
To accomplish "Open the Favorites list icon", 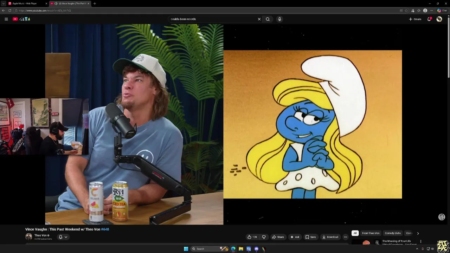I will pos(419,11).
